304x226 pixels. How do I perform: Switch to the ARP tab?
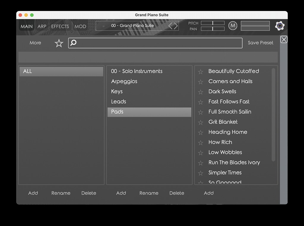(x=42, y=26)
